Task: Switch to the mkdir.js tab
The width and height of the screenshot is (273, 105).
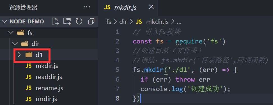Action: 125,8
